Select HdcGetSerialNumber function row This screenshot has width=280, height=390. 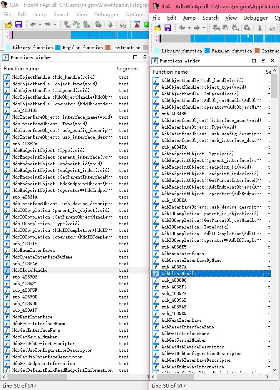[x=75, y=337]
